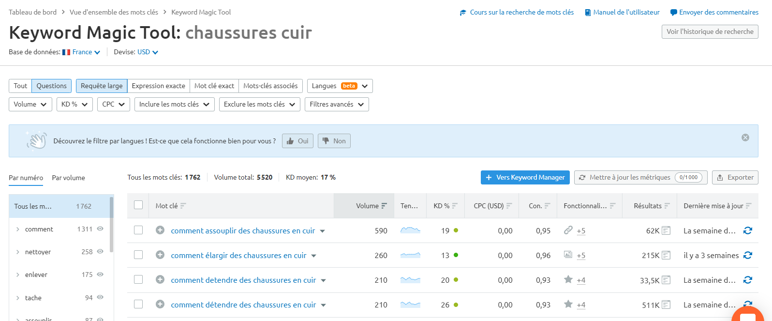Change currency from USD
The width and height of the screenshot is (772, 321).
point(148,52)
